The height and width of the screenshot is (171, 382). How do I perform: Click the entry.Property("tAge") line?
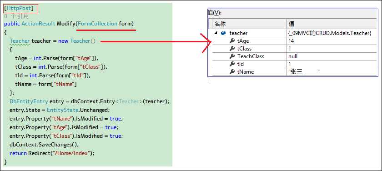coord(64,127)
